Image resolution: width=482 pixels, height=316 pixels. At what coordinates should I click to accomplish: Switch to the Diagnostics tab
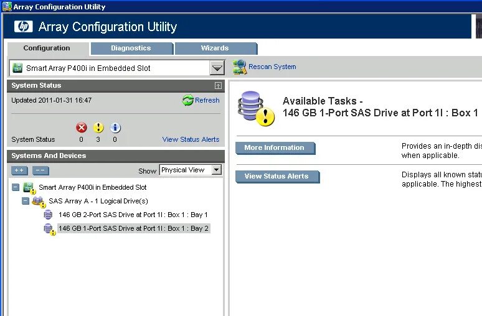131,49
